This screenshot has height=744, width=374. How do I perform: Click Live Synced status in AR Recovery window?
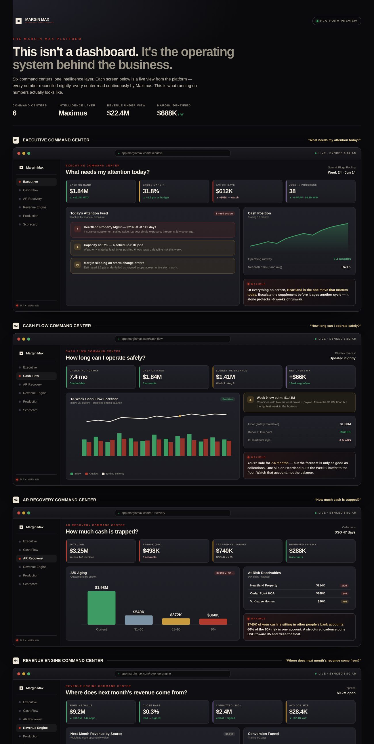pos(336,513)
